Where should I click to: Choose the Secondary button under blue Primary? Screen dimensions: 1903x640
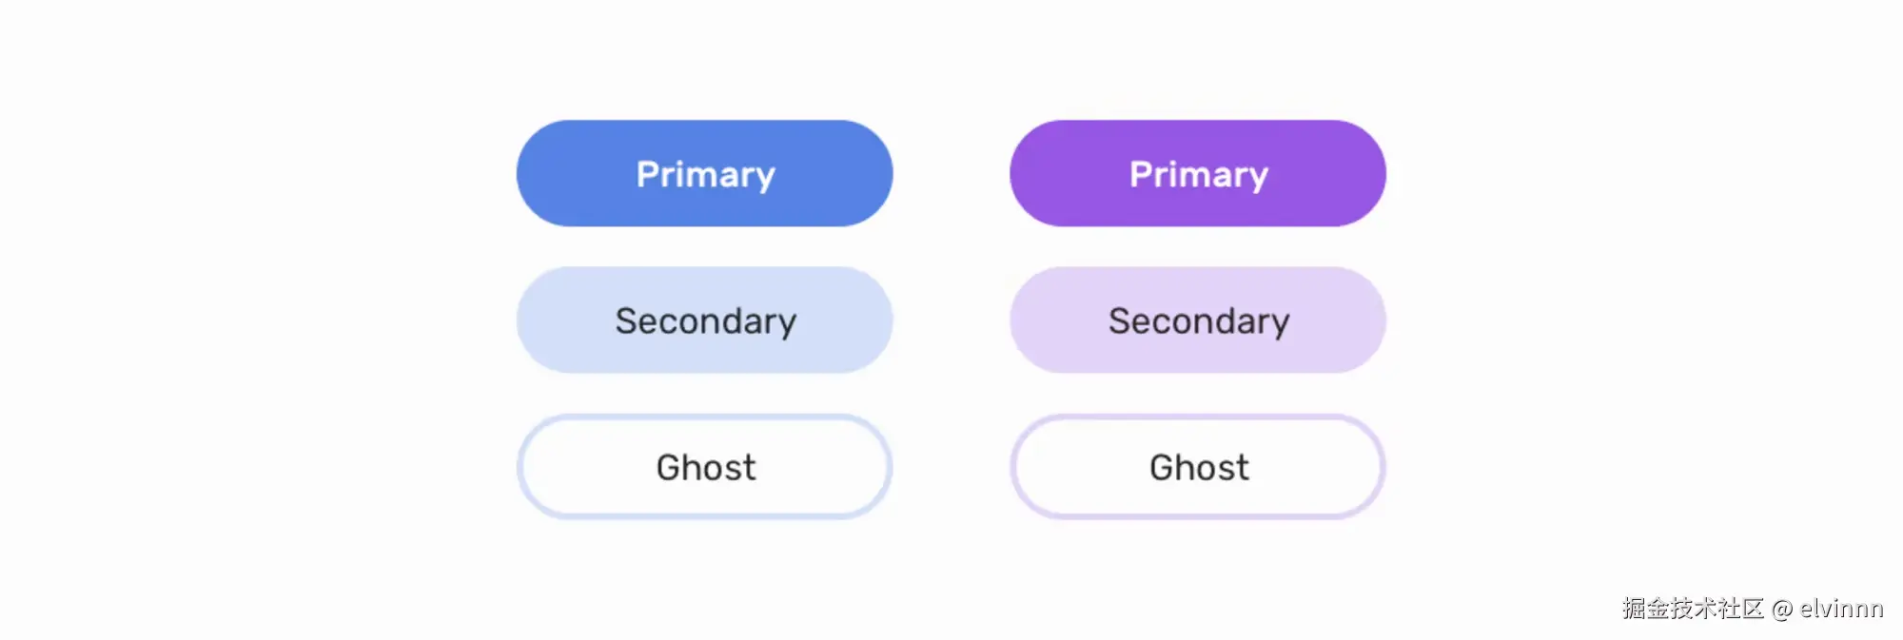click(x=704, y=320)
